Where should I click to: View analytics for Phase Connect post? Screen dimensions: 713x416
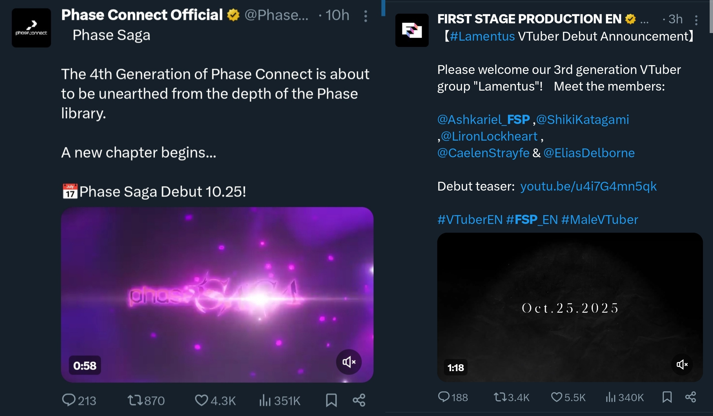click(265, 400)
